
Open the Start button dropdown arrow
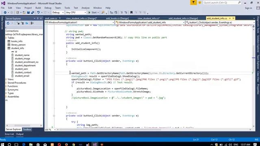98,13
